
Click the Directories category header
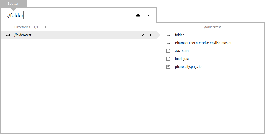coord(22,27)
